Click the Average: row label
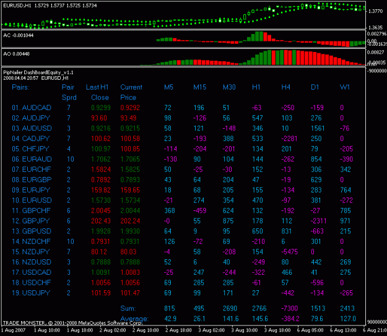387x336 pixels. click(134, 319)
